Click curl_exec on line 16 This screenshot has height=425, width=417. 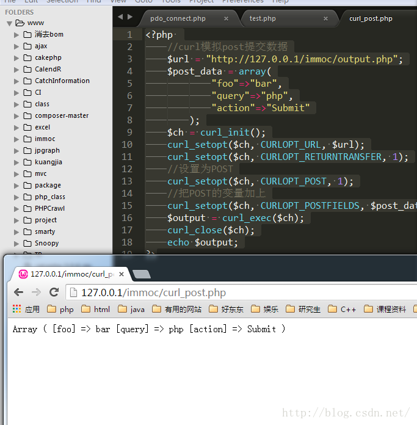pos(247,218)
